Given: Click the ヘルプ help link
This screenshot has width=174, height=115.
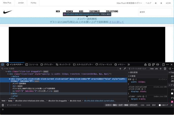Looking at the screenshot, I should (148, 3).
